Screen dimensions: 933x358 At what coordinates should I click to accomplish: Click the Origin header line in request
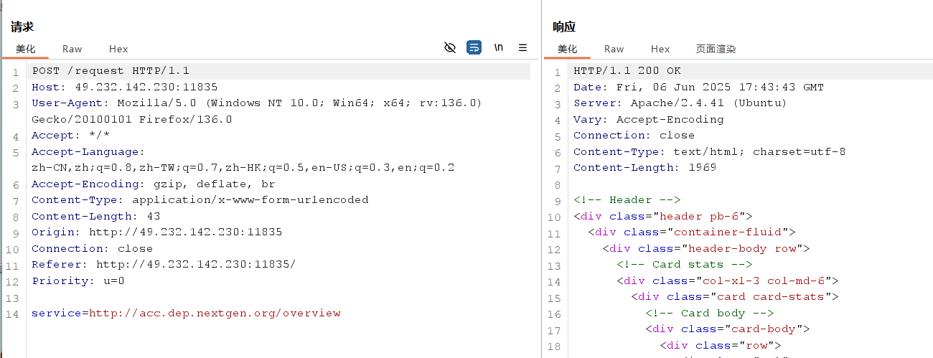click(156, 232)
